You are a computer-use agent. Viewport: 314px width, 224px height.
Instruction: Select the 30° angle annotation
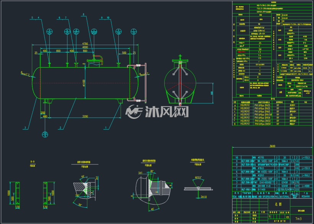[x=152, y=171]
